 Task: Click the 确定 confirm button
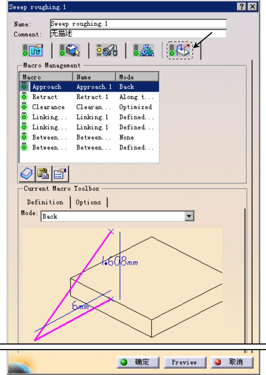coord(138,362)
